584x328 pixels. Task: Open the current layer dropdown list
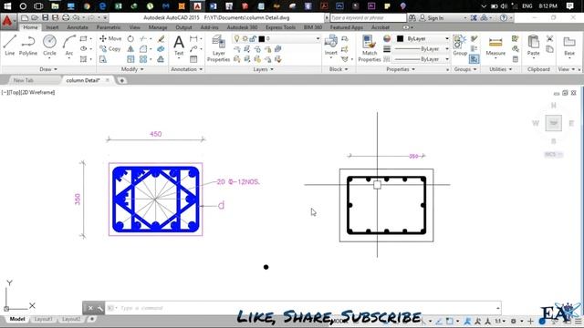pyautogui.click(x=318, y=38)
